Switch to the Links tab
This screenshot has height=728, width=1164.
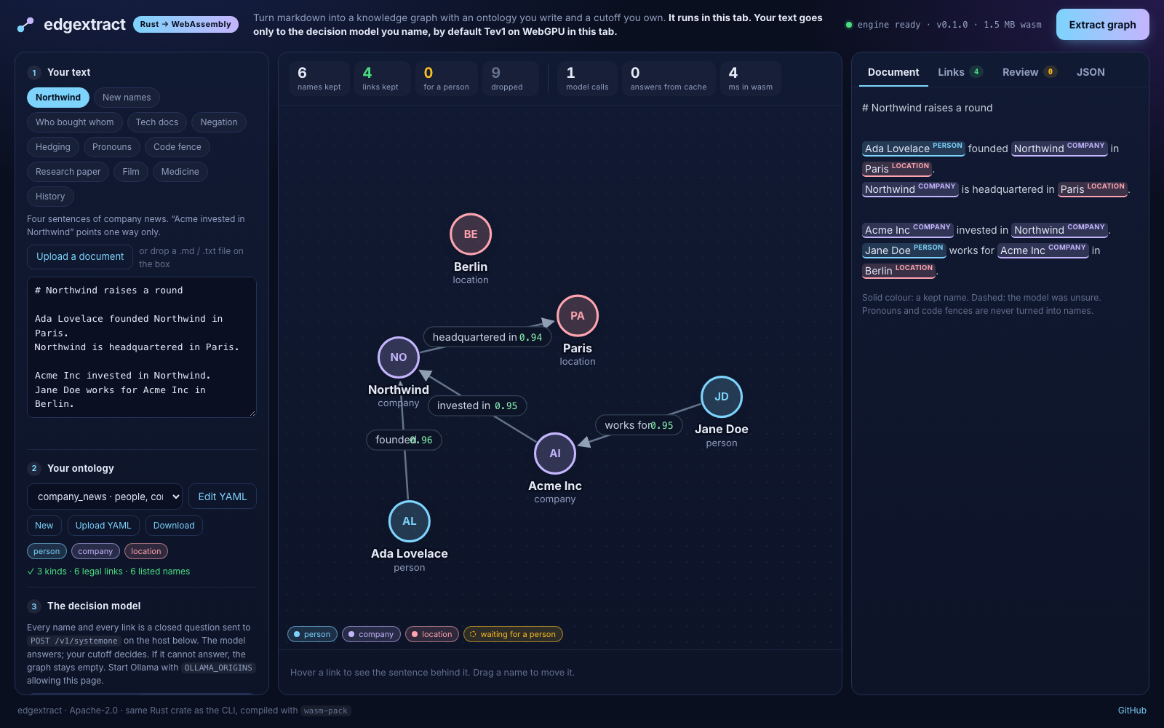click(x=960, y=72)
